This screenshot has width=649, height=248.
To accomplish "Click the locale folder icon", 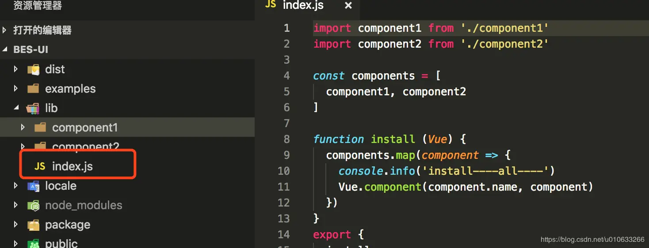I will [33, 186].
